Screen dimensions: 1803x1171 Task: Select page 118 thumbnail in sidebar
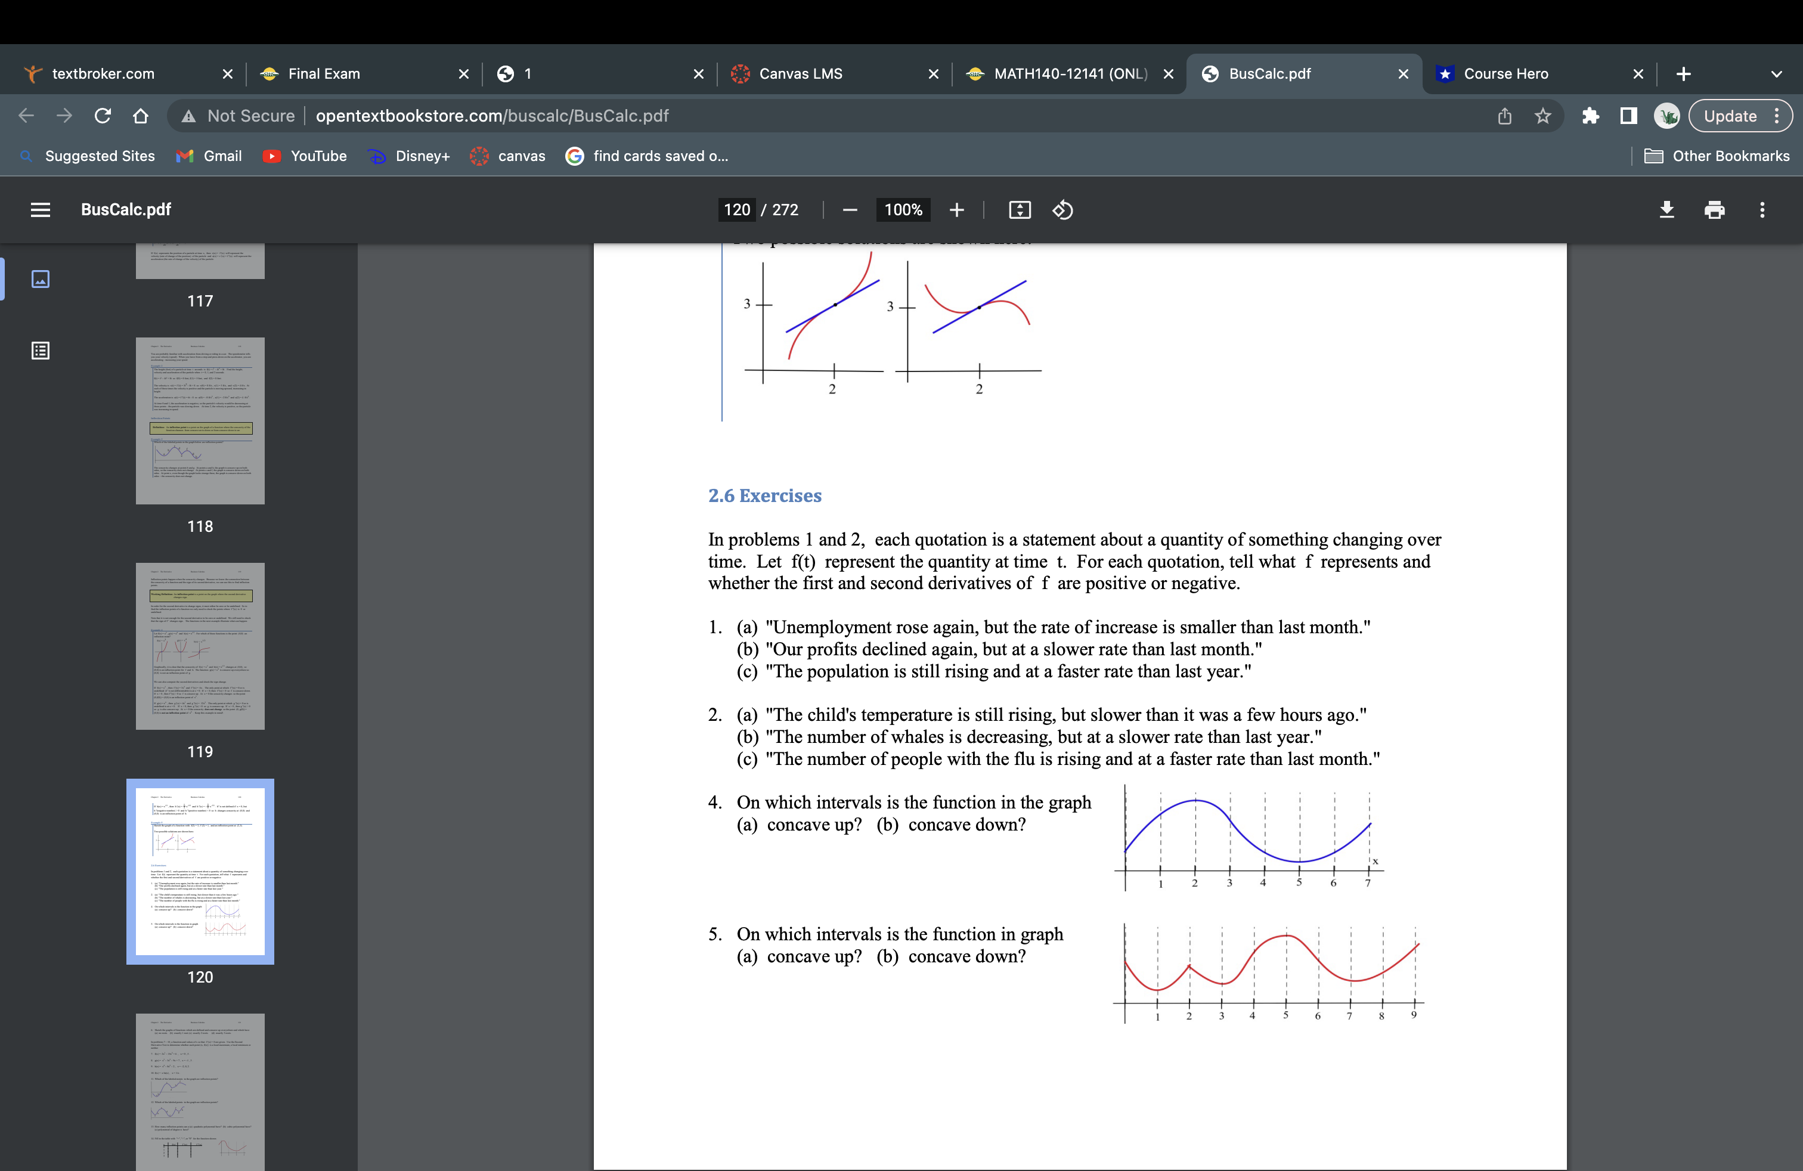[x=200, y=421]
